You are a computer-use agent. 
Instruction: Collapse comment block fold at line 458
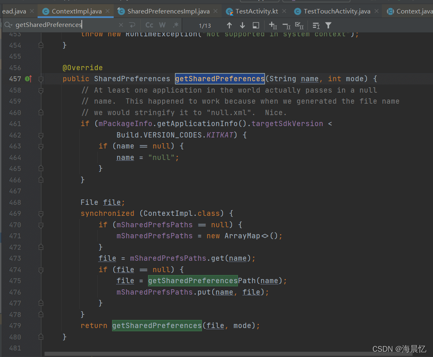pos(41,91)
